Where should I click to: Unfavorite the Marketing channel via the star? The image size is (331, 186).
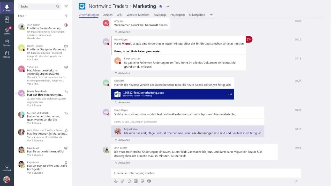[160, 6]
